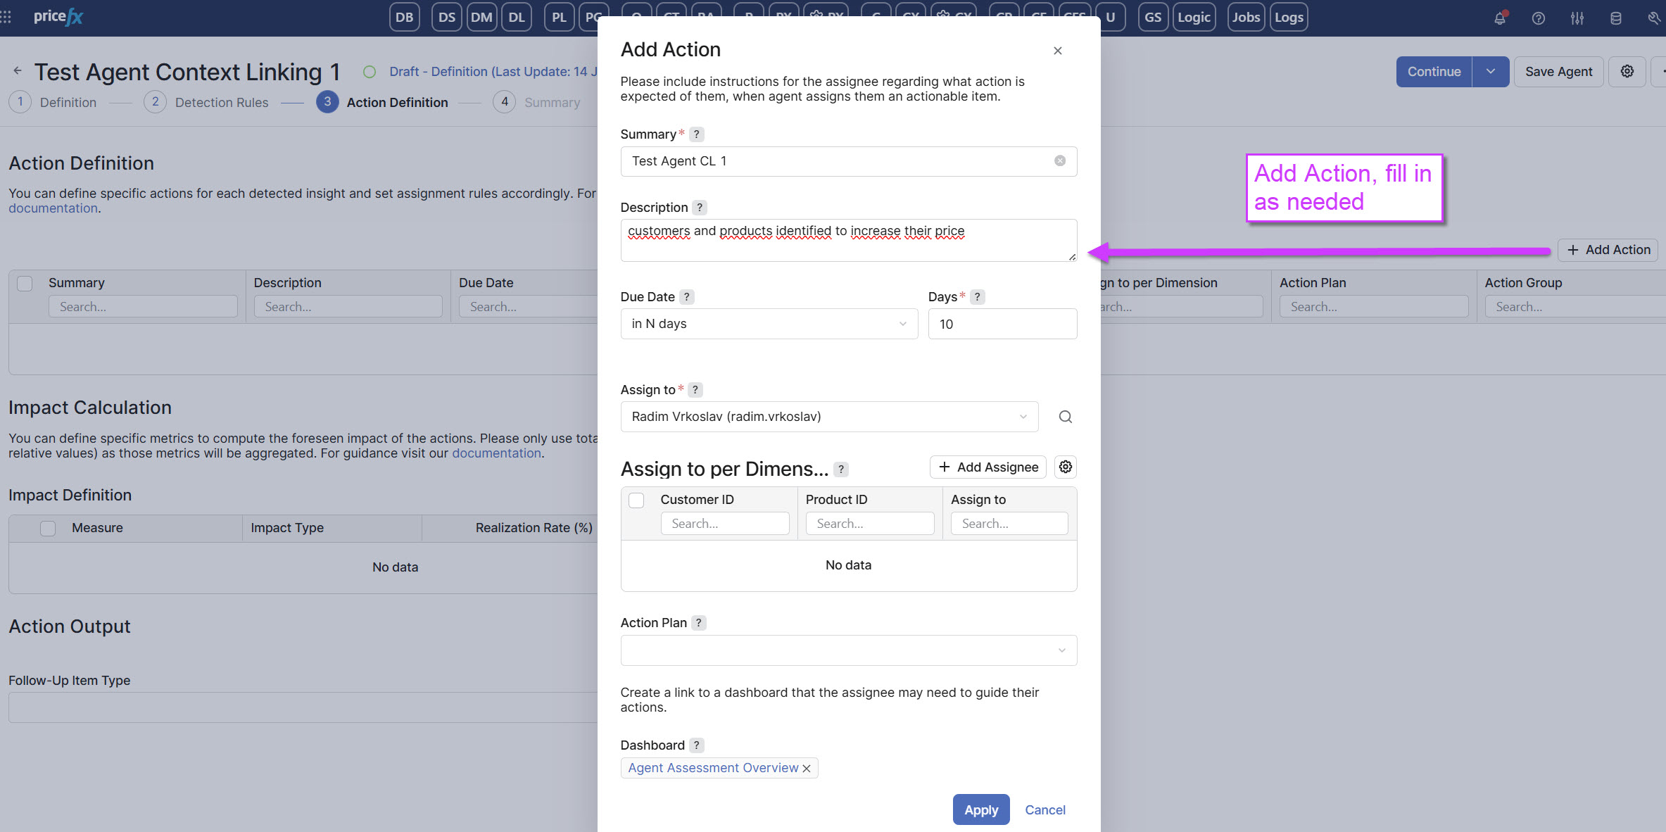Screen dimensions: 1666x832
Task: Click the notifications bell icon
Action: click(x=1500, y=18)
